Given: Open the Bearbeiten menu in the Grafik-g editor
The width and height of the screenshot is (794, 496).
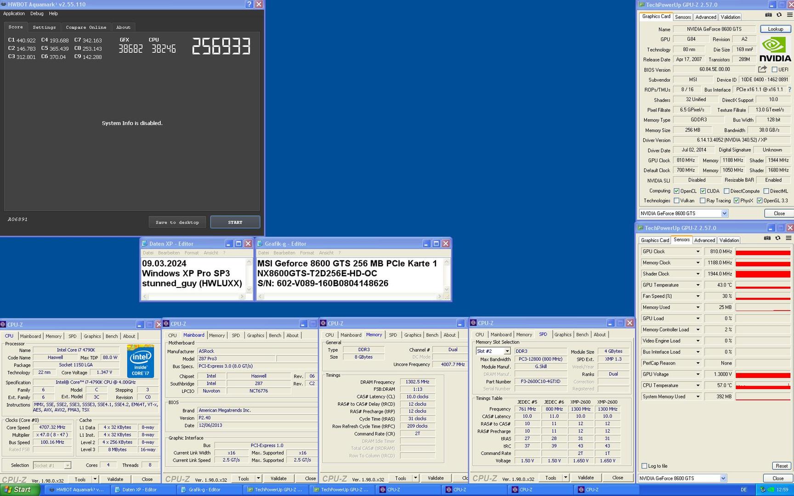Looking at the screenshot, I should click(284, 253).
